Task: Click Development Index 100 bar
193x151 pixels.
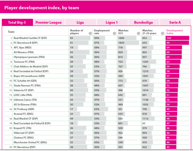Action: point(177,38)
